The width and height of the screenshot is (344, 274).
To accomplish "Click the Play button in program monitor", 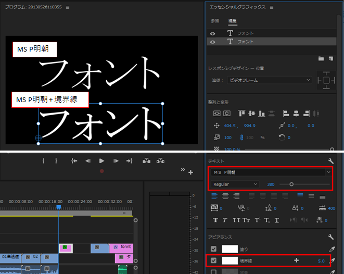I will click(x=101, y=161).
